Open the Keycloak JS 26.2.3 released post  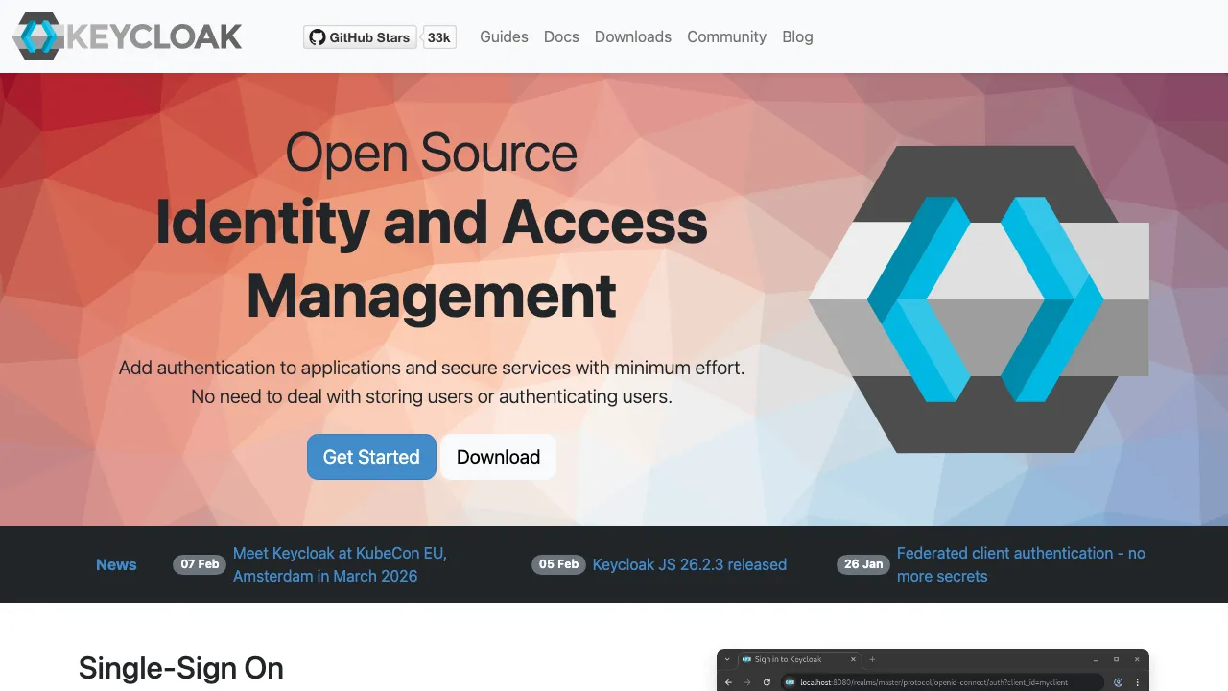click(689, 564)
